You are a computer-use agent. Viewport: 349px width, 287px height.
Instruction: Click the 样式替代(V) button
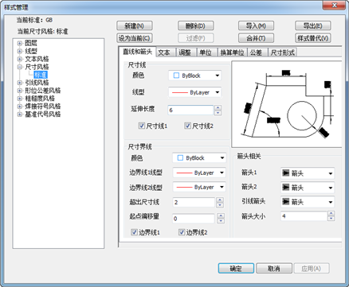[x=313, y=38]
